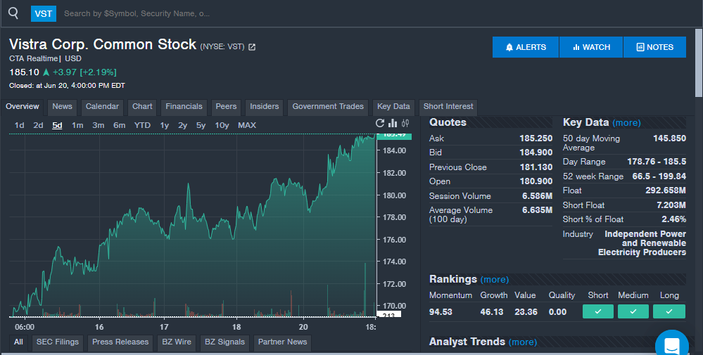Click the Float value 292.658M

(x=666, y=191)
